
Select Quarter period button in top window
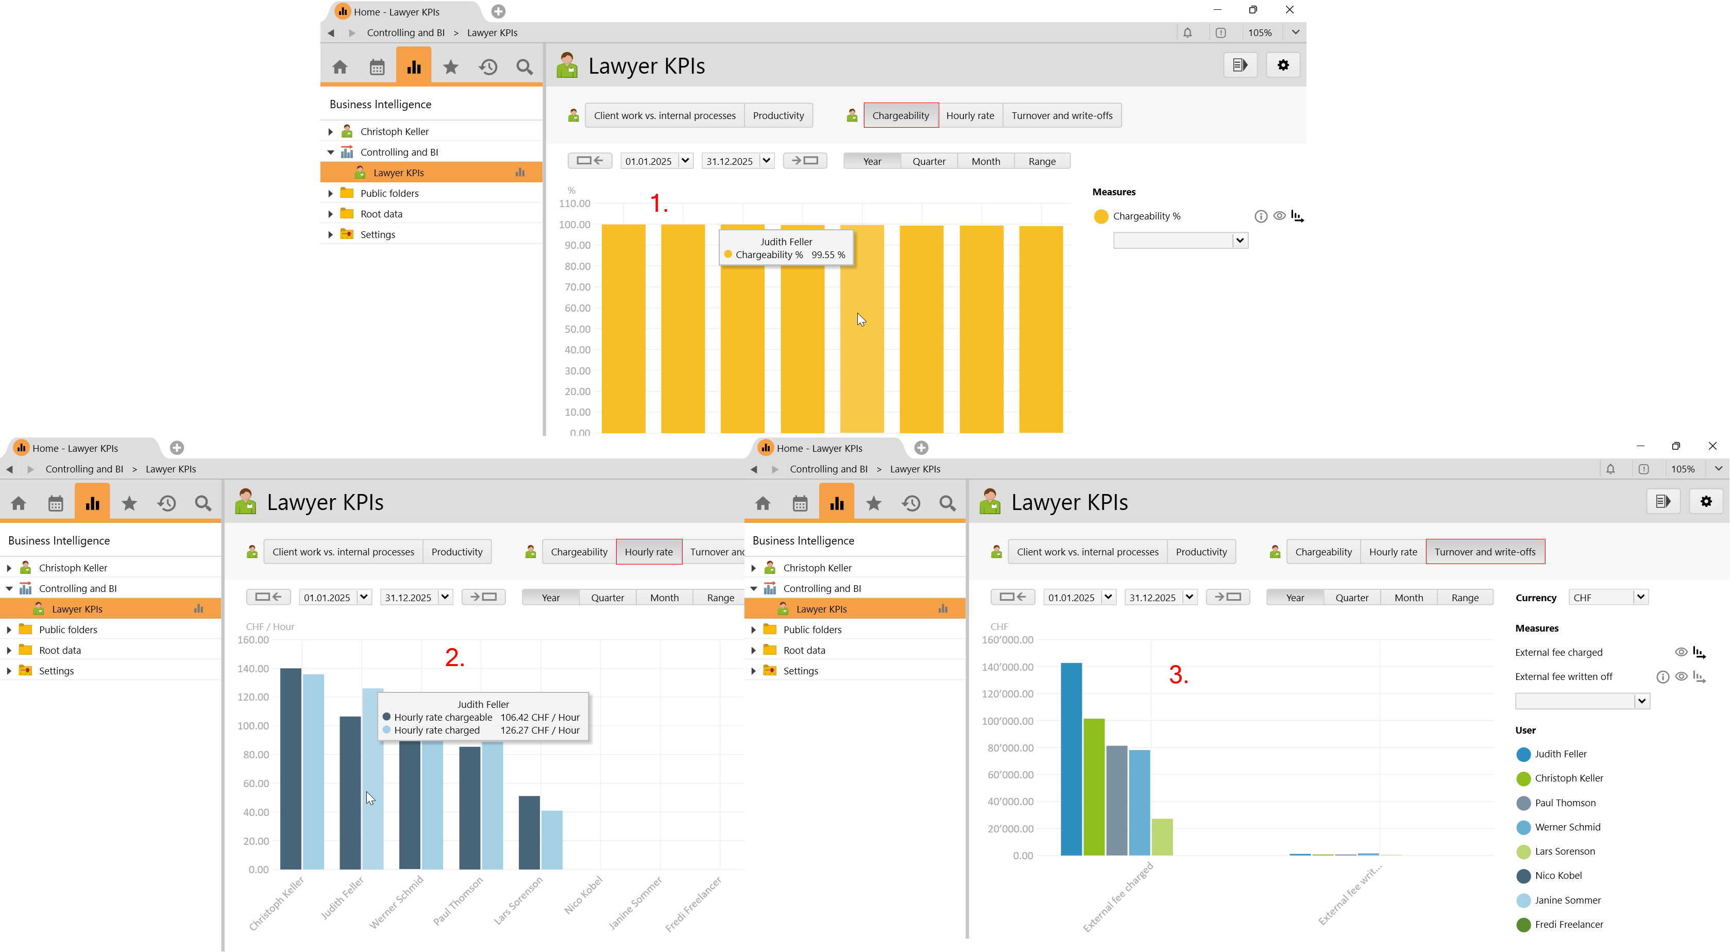click(x=928, y=161)
